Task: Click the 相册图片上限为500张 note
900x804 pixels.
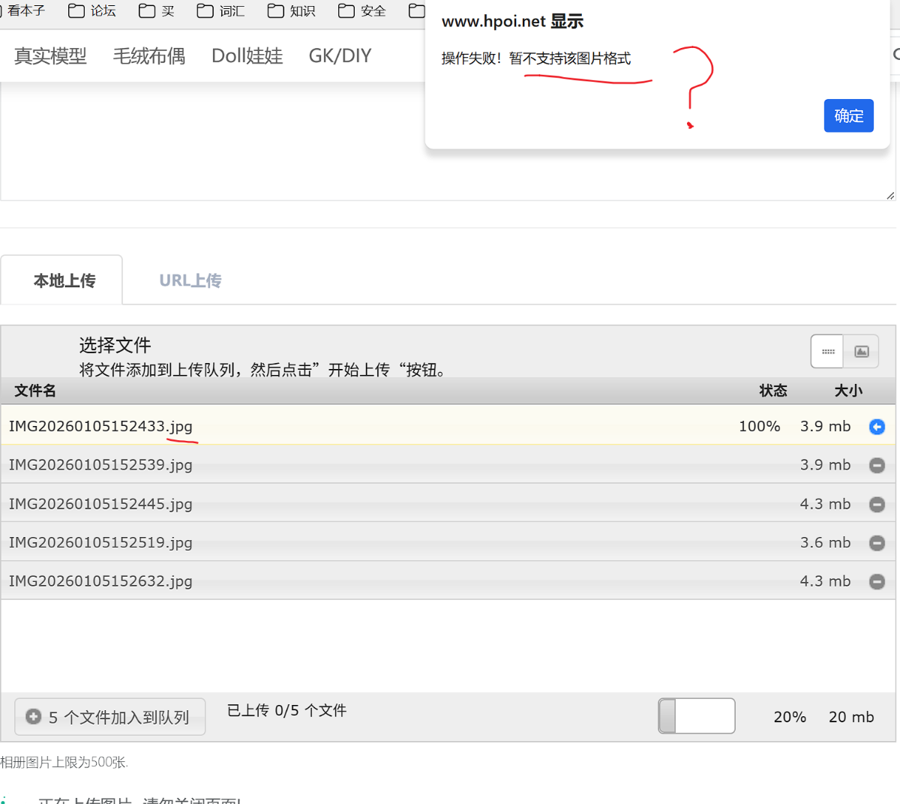Action: [x=64, y=762]
